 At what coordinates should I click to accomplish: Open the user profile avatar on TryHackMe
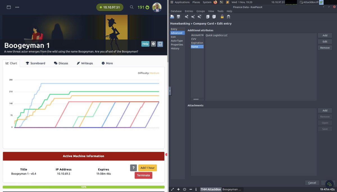pos(157,7)
